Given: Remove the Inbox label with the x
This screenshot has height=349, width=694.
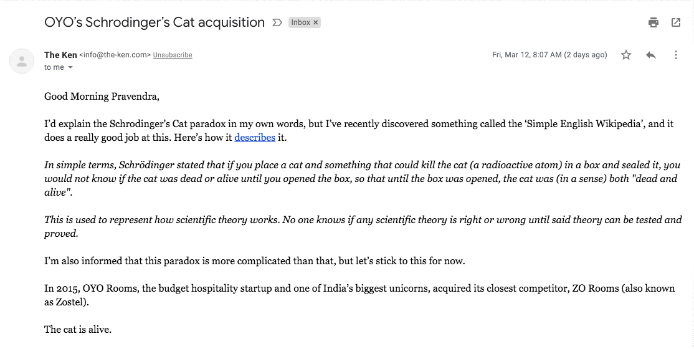Looking at the screenshot, I should pos(316,22).
